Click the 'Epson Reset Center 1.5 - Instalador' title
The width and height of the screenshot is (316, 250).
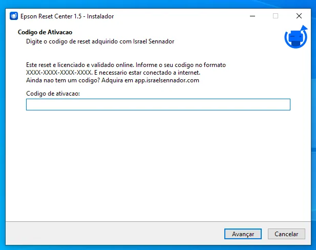67,16
